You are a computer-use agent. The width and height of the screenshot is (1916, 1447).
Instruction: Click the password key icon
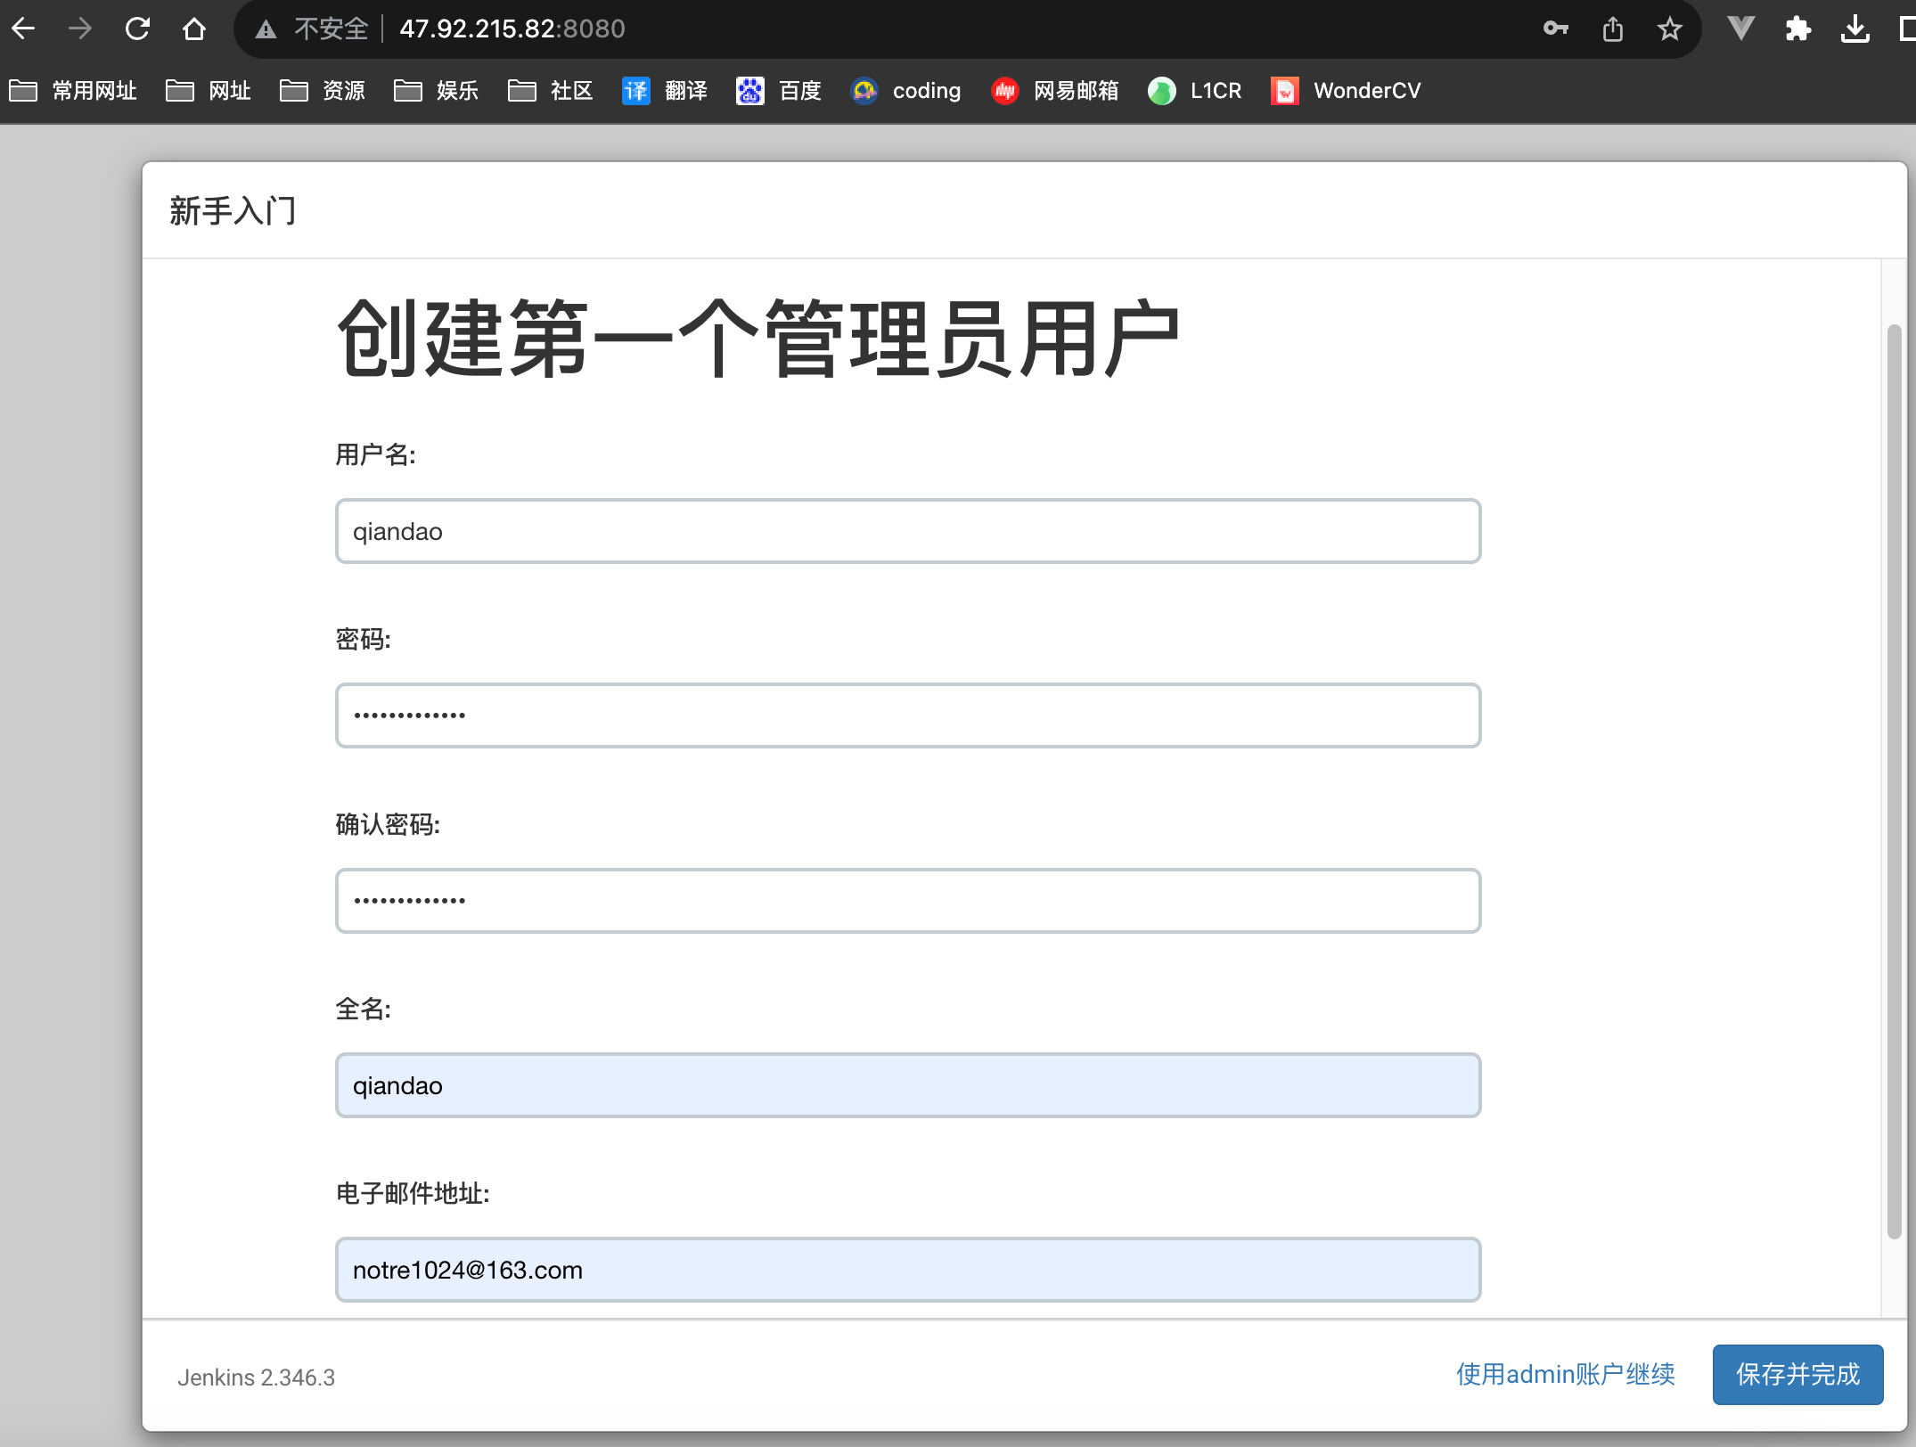[x=1555, y=29]
